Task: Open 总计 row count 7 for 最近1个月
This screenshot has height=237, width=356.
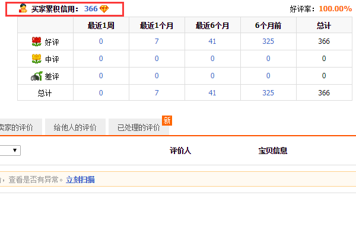Action: click(x=157, y=93)
